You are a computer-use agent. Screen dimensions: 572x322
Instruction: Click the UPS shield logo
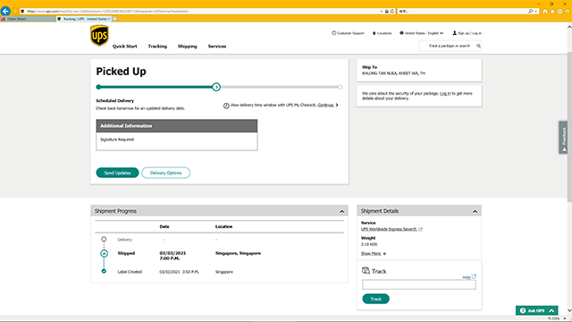(99, 36)
